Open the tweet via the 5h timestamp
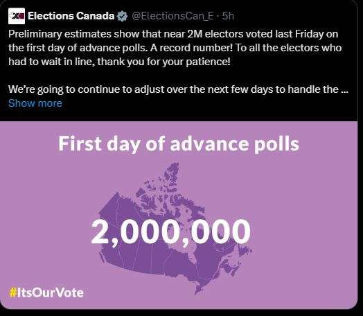This screenshot has width=363, height=316. click(228, 16)
